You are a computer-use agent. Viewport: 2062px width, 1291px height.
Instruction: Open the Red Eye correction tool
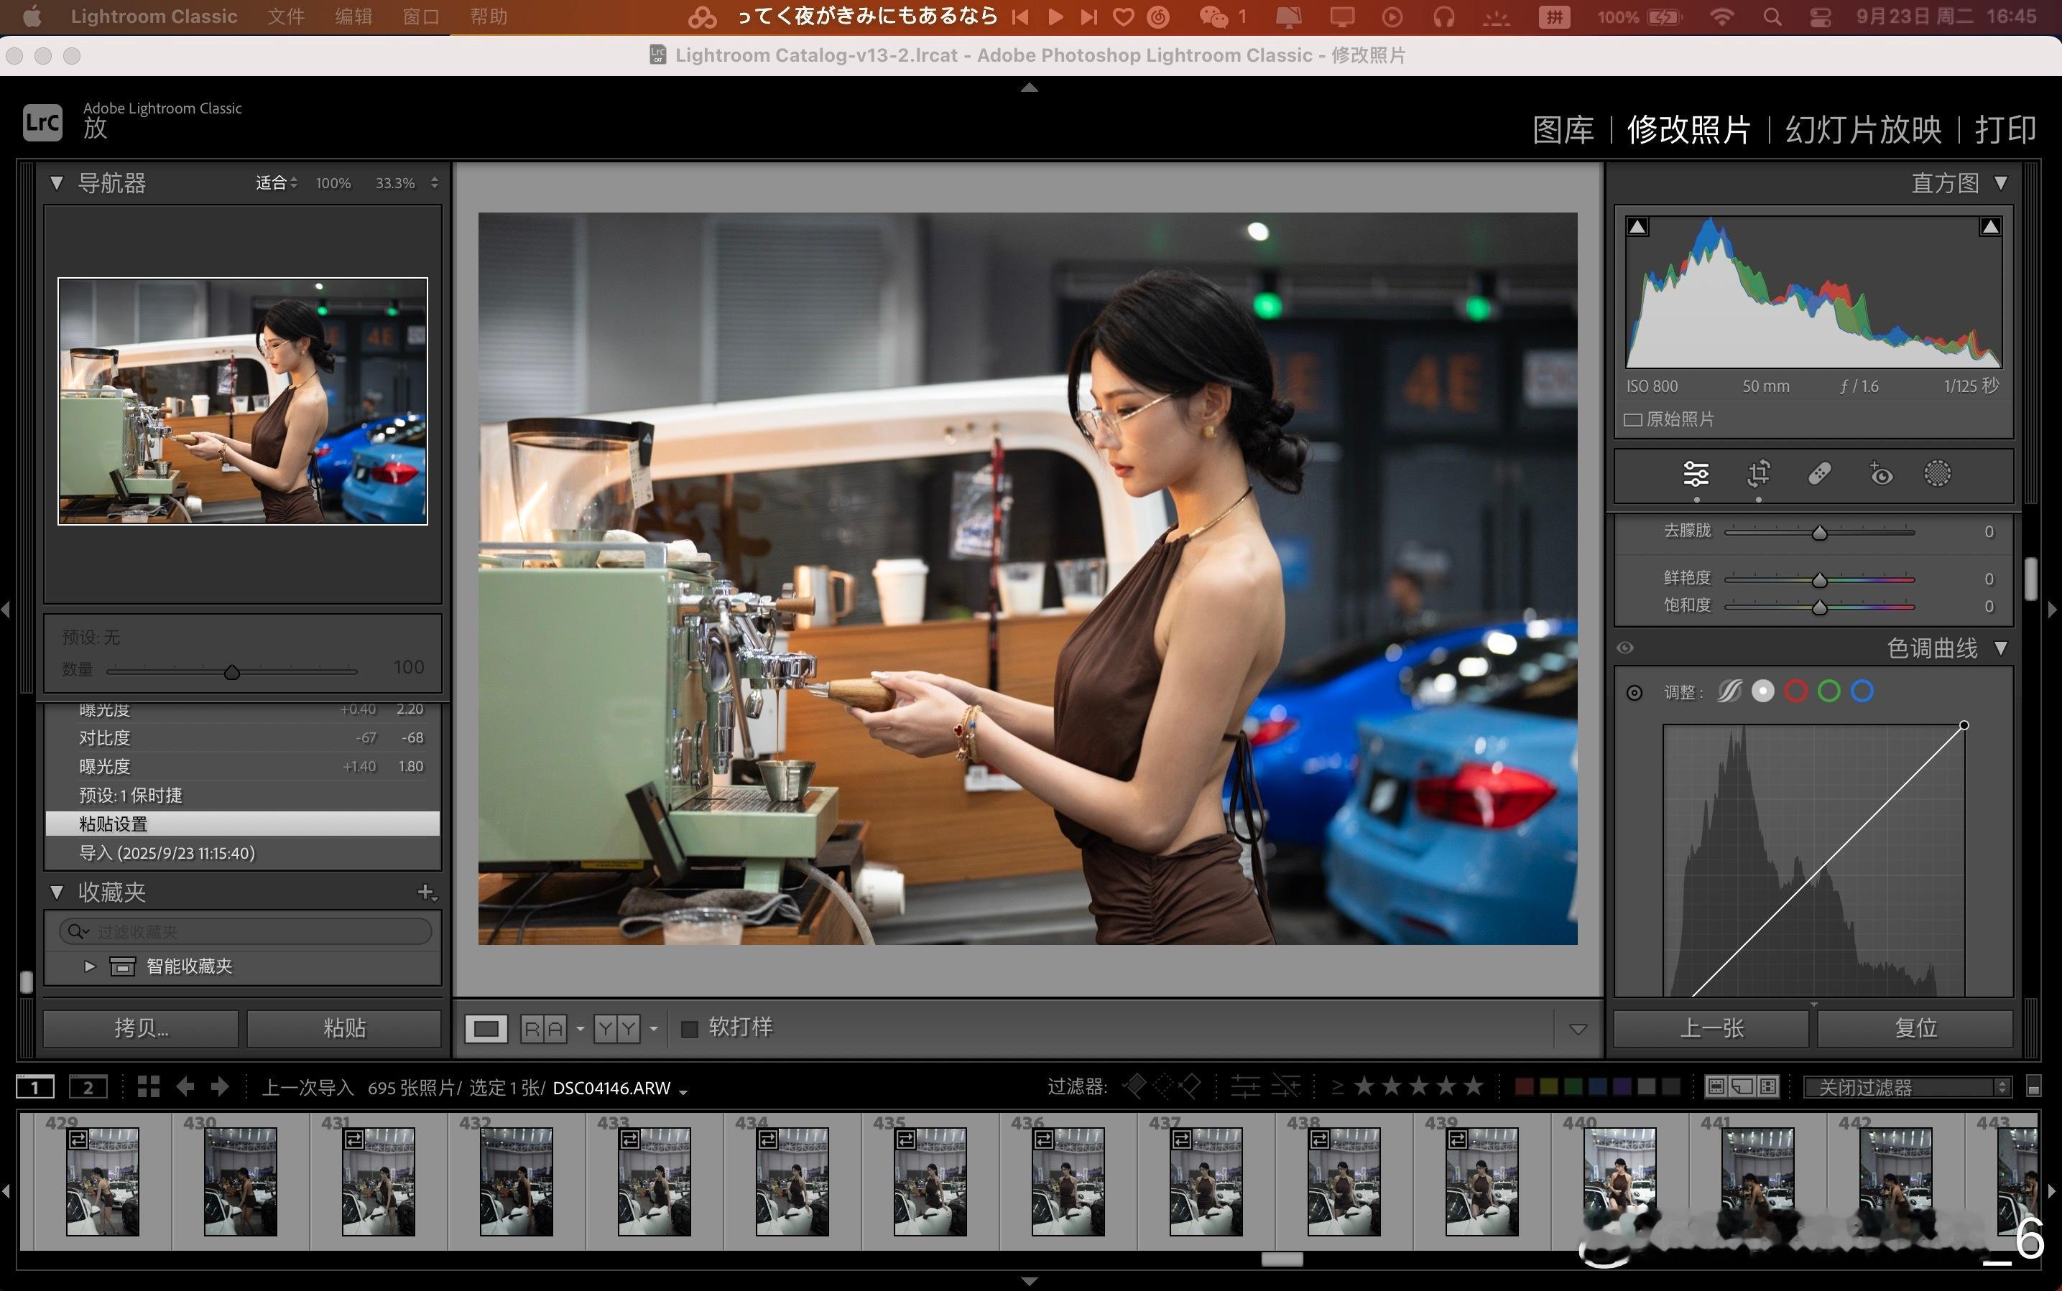pyautogui.click(x=1880, y=473)
